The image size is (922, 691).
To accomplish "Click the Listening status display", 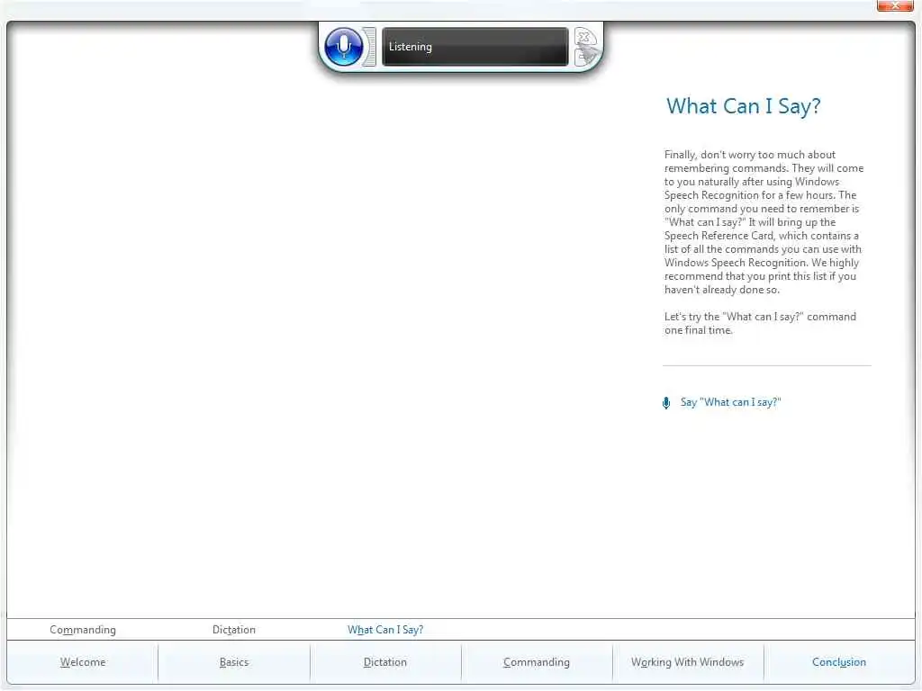I will [x=475, y=47].
